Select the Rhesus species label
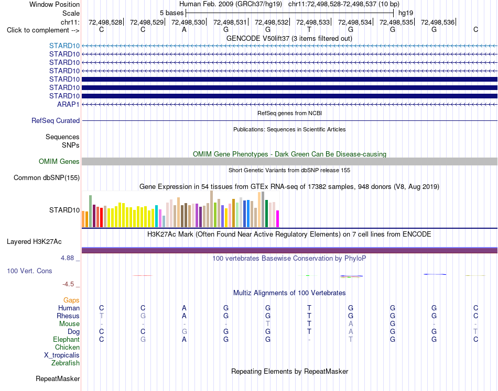Screen dimensions: 498x391 pos(68,316)
